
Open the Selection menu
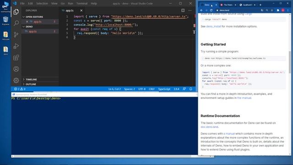click(x=42, y=3)
